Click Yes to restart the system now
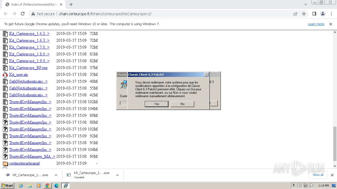Screen dimensions: 337x189 (x=157, y=104)
